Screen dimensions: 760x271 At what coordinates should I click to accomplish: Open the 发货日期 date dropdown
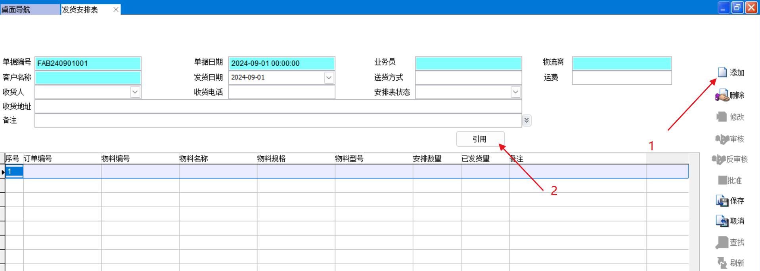[x=329, y=78]
